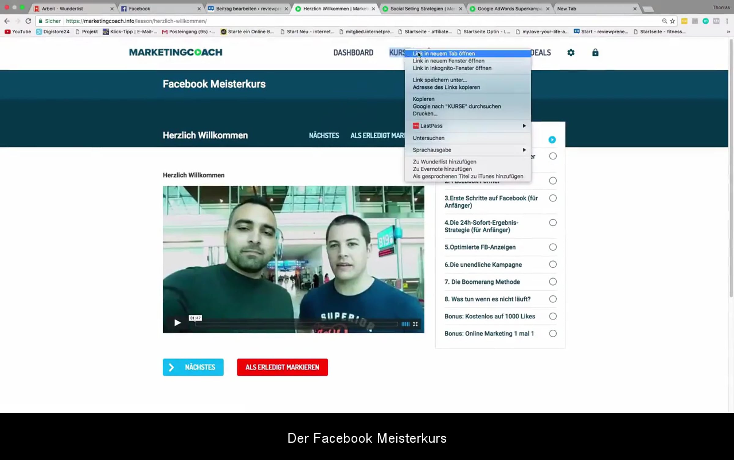Open the mitglied.internetpre... bookmark

point(366,32)
